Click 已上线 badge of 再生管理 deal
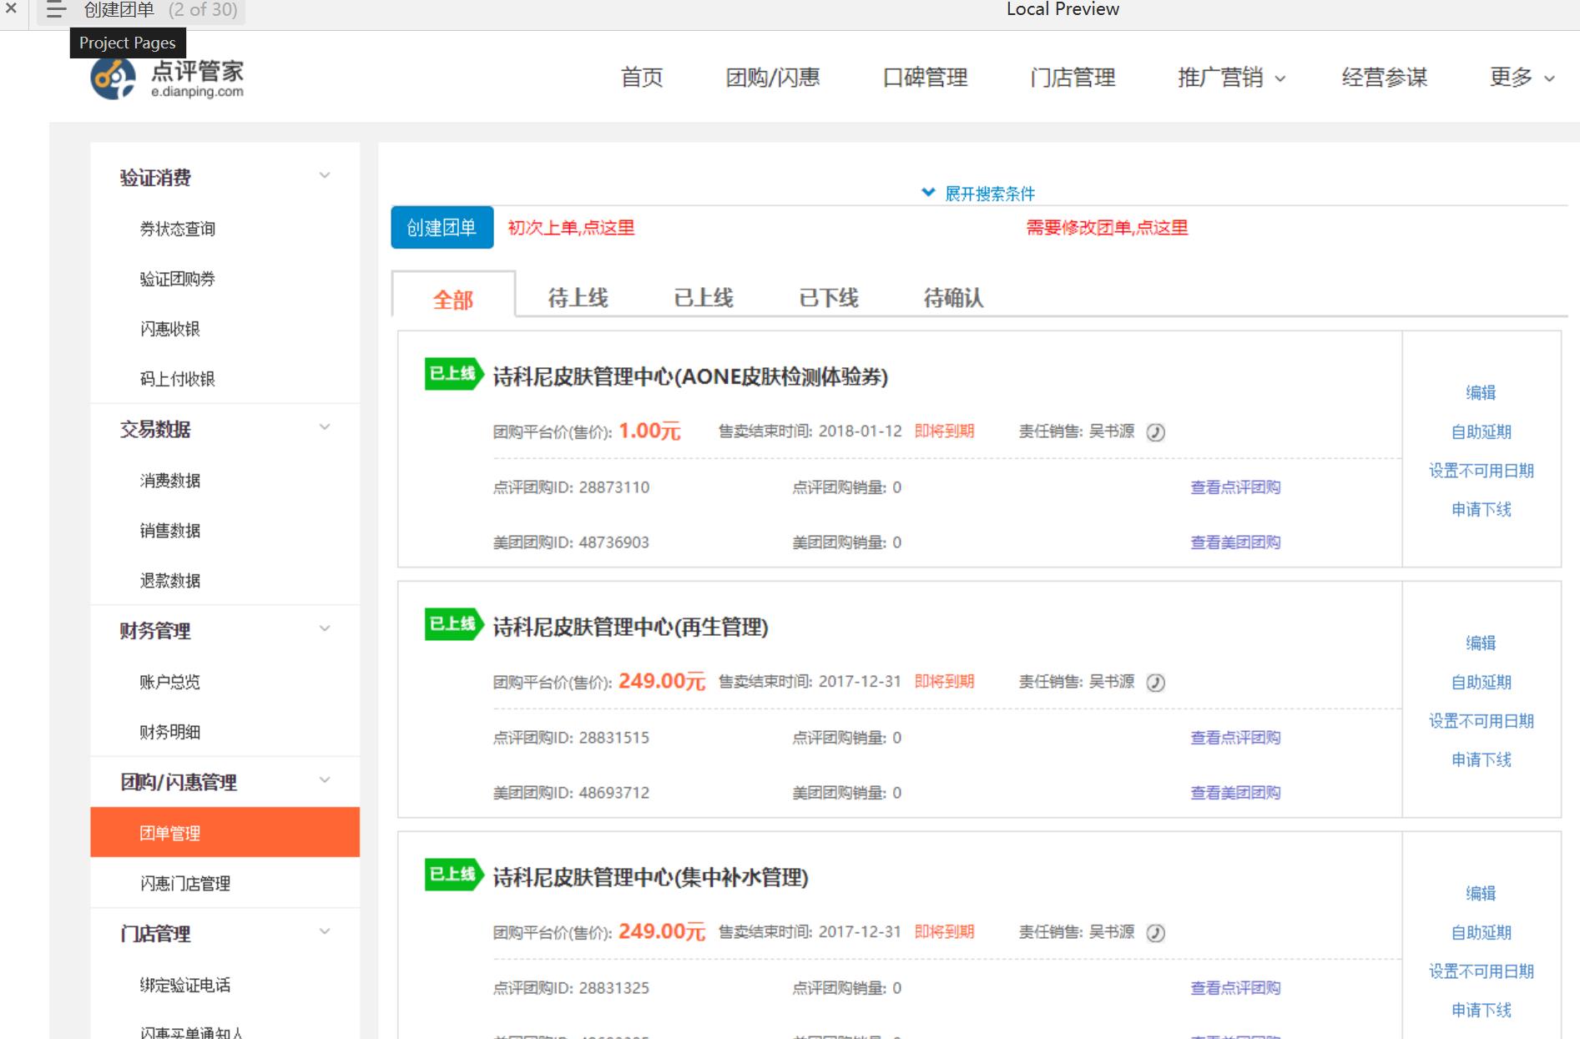The height and width of the screenshot is (1039, 1580). point(454,624)
